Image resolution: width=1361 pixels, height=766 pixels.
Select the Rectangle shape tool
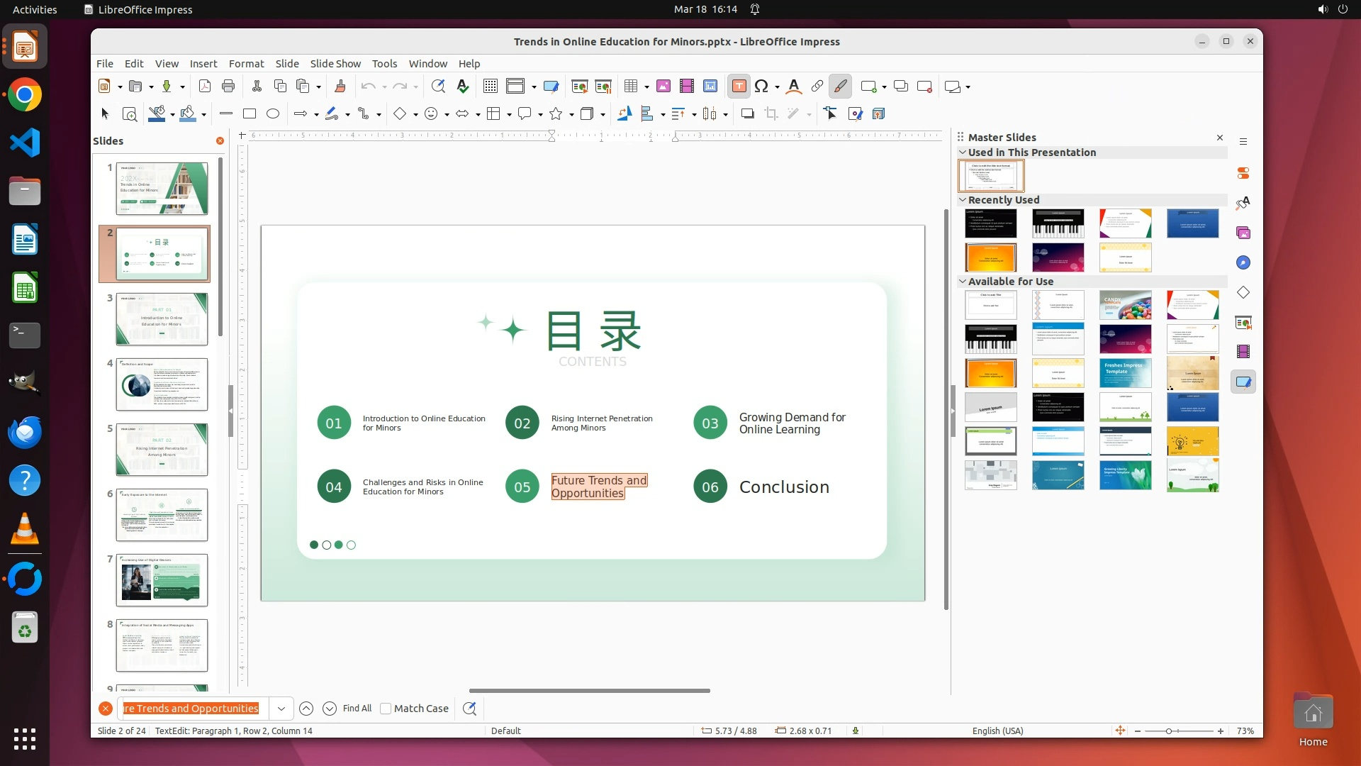(249, 113)
